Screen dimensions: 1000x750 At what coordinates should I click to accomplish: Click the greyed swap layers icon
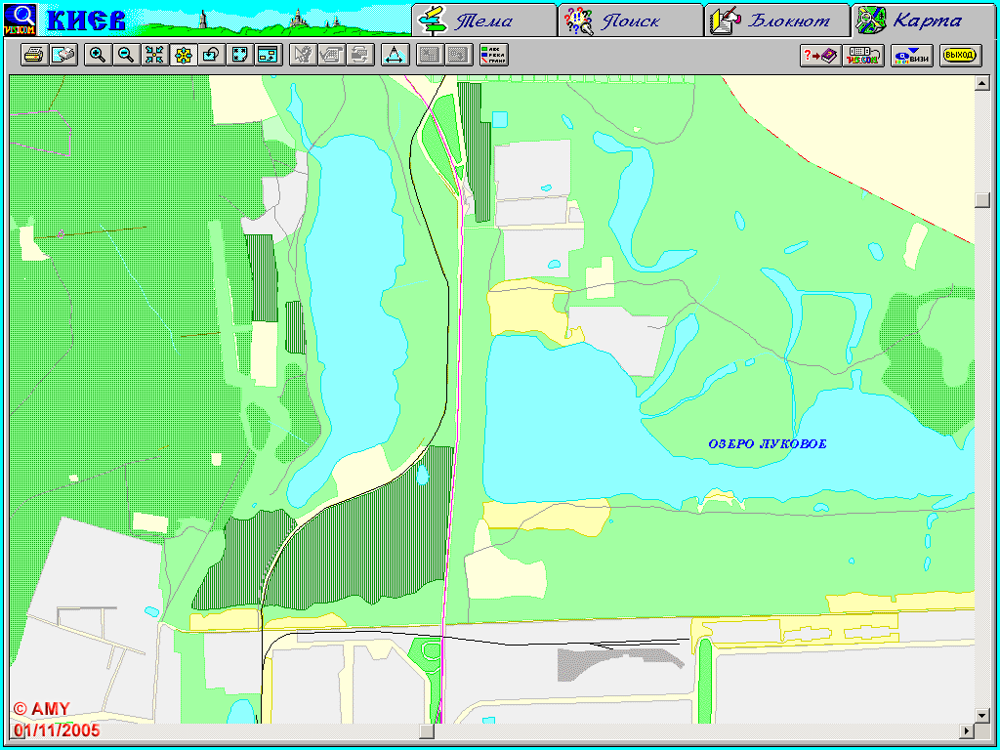[x=360, y=55]
